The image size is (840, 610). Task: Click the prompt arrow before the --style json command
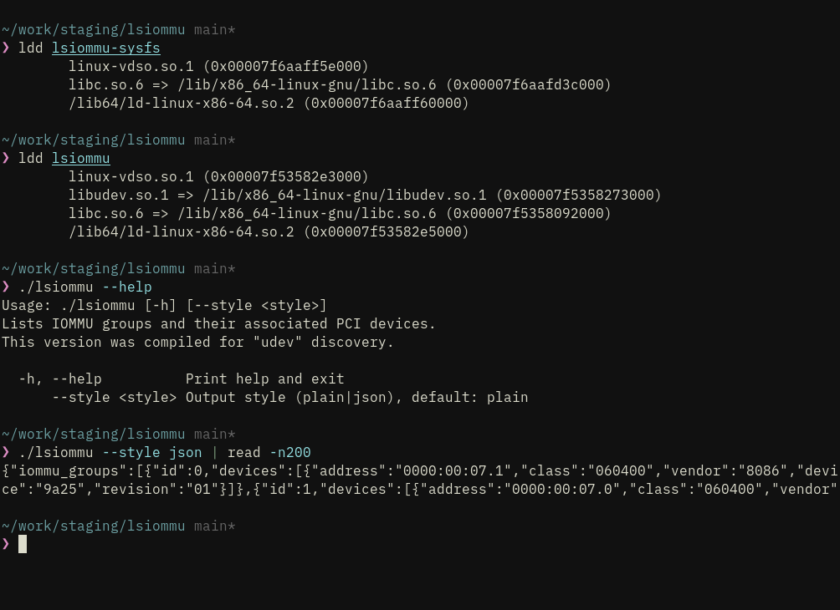5,452
